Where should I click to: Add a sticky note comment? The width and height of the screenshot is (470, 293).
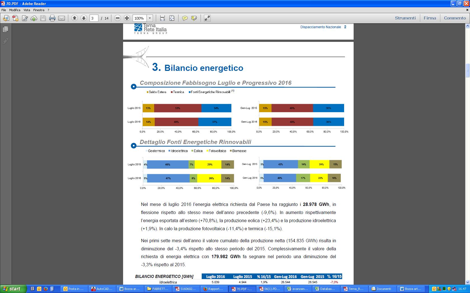[185, 18]
